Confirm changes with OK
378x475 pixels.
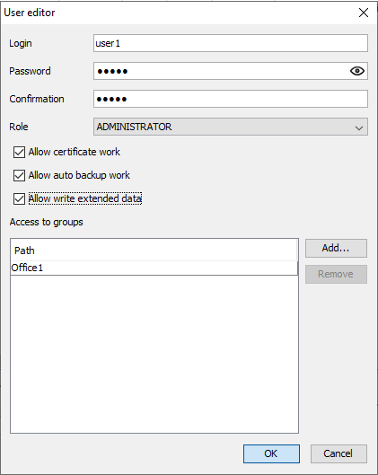pos(271,453)
